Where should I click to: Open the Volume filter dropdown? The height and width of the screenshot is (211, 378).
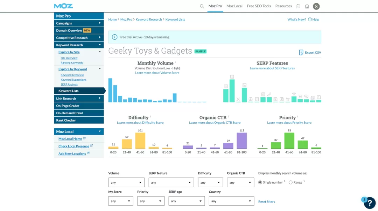126,183
